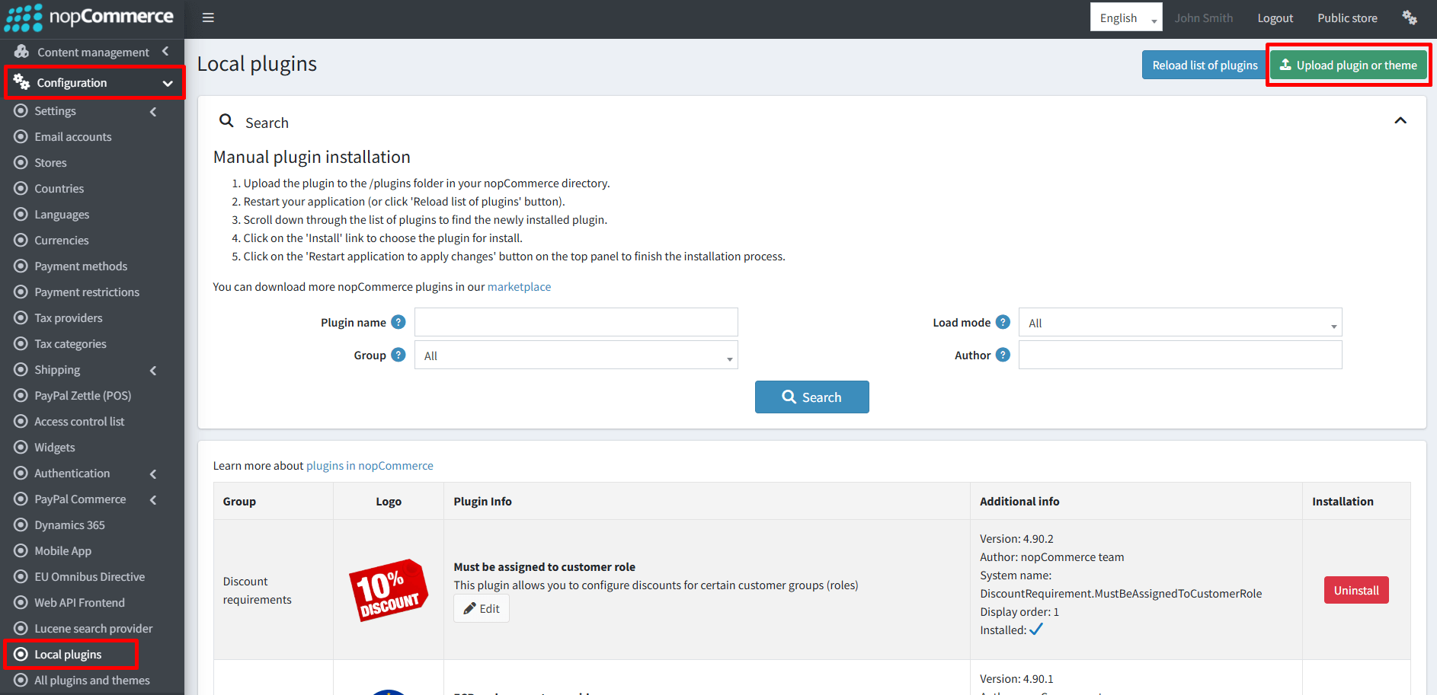Expand the Shipping submenu arrow
This screenshot has width=1437, height=695.
(x=153, y=370)
